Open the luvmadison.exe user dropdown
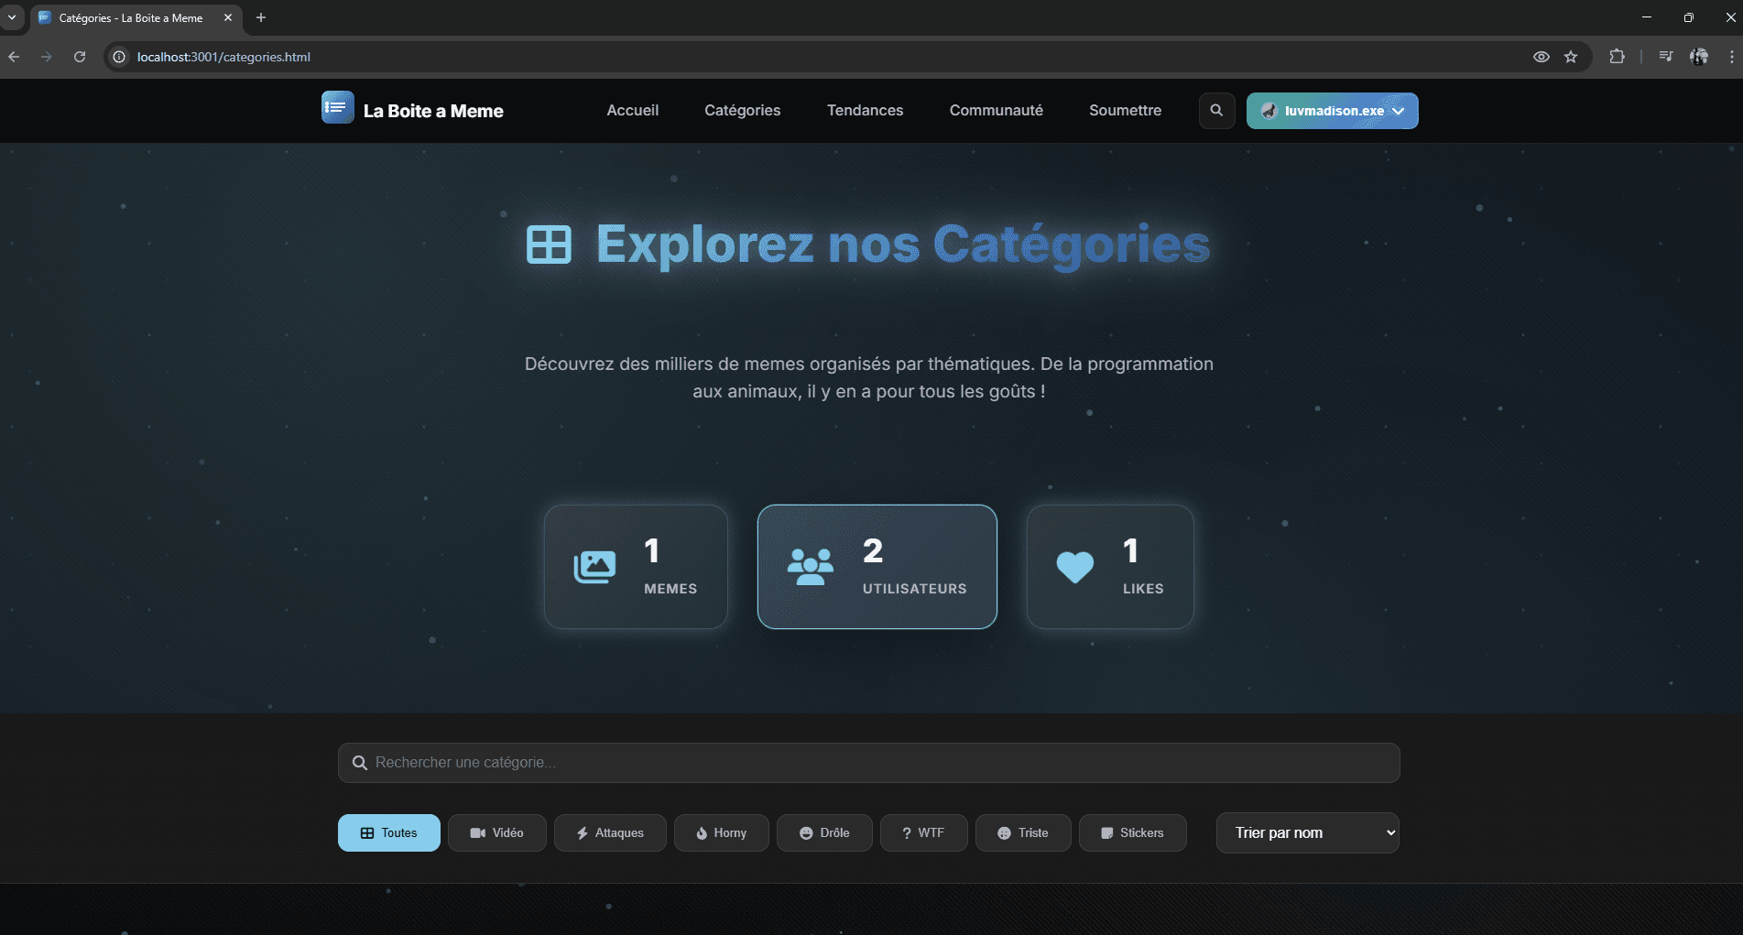 [1332, 111]
